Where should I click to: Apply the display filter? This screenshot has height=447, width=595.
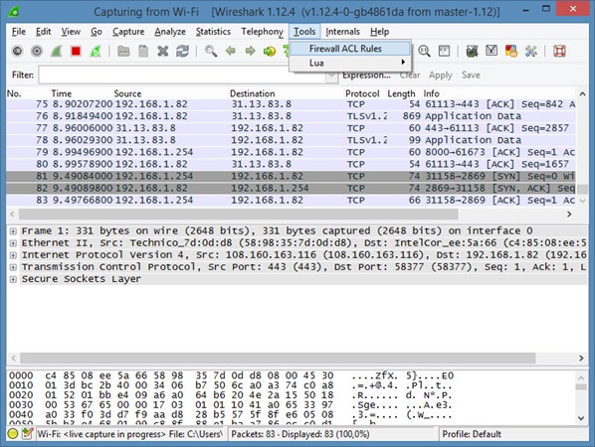click(x=440, y=75)
